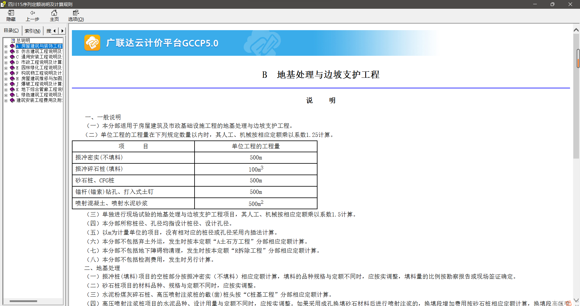Select 总说明 in the contents tree
Image resolution: width=580 pixels, height=306 pixels.
[23, 40]
